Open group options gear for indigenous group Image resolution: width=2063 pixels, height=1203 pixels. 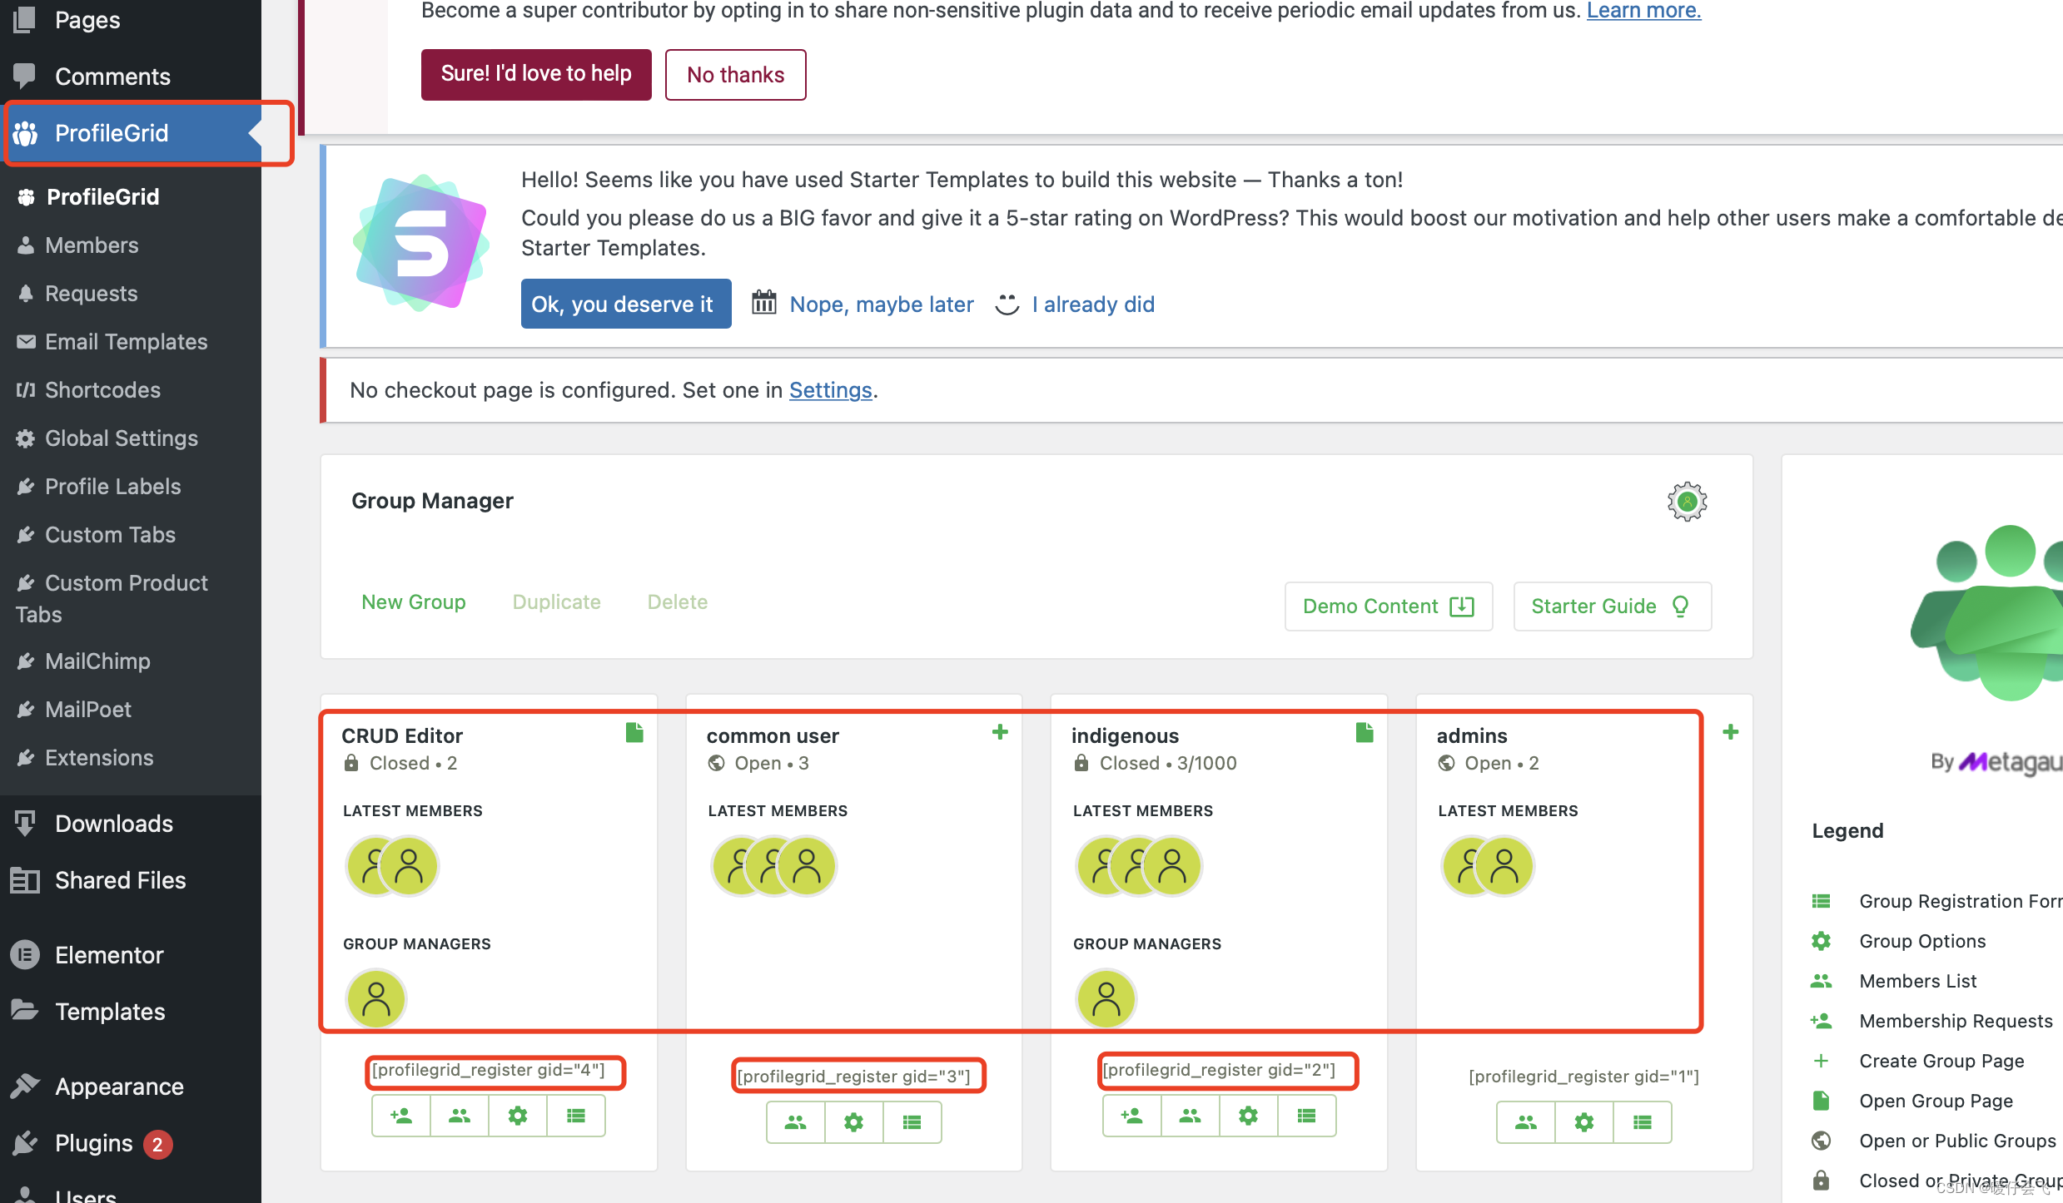click(1248, 1116)
